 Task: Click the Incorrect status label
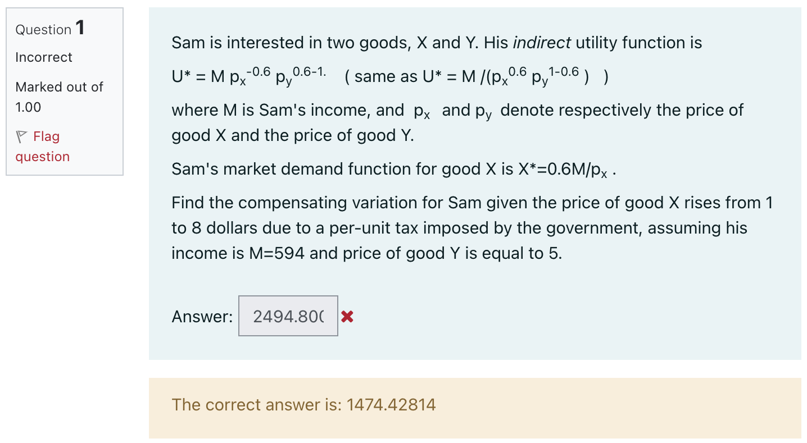43,57
